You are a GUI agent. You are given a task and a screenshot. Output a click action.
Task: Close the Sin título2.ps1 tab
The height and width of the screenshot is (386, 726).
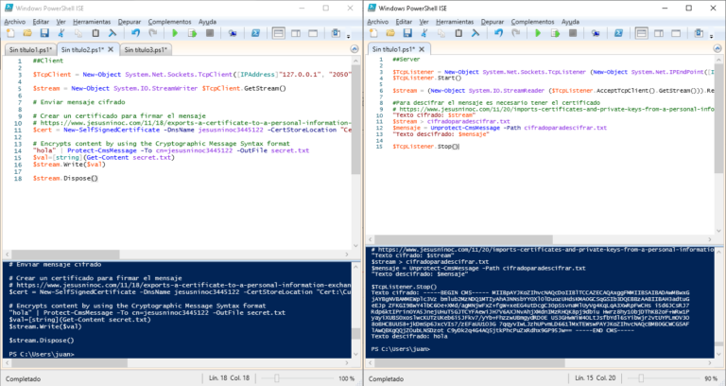tap(111, 49)
